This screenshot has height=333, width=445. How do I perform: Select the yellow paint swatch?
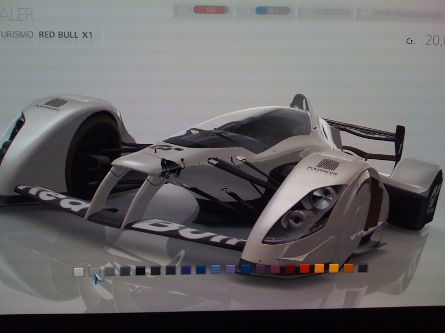tap(334, 268)
